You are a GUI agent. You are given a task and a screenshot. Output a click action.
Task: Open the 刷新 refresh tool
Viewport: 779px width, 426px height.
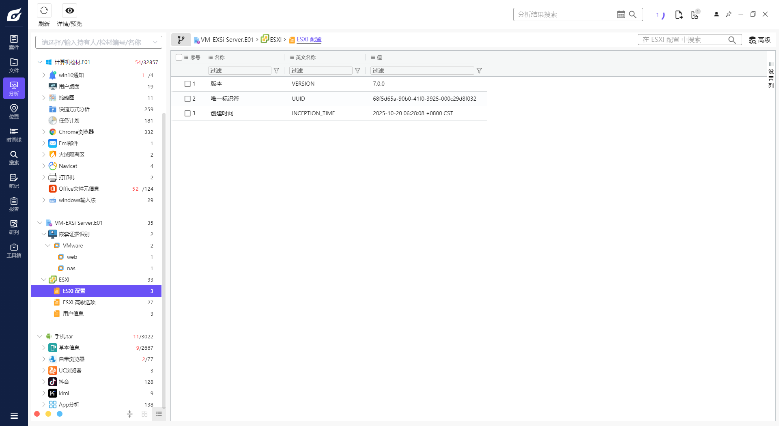coord(44,11)
